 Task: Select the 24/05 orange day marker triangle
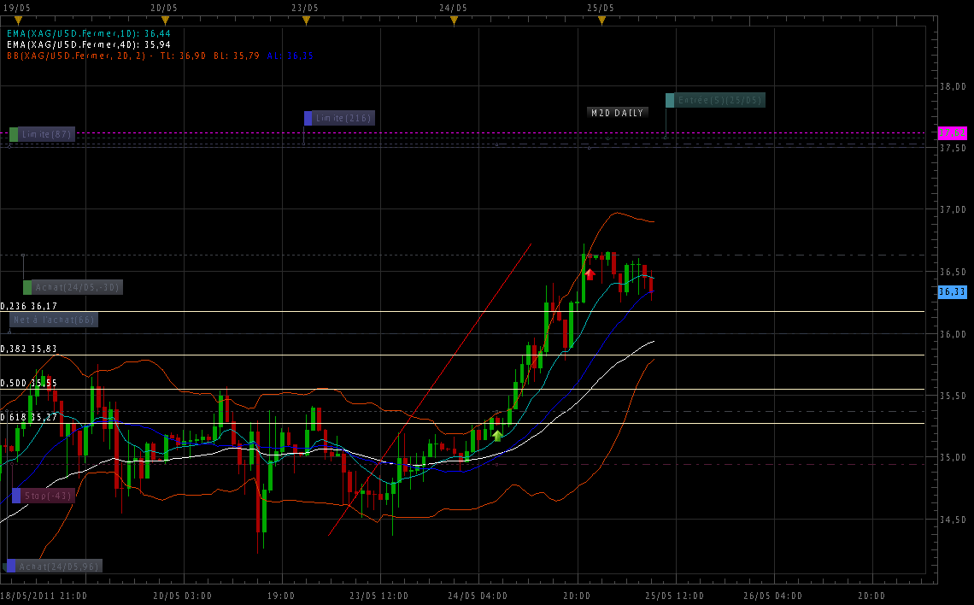(454, 21)
